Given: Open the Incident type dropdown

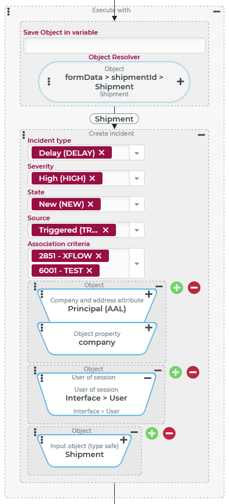Looking at the screenshot, I should [x=137, y=153].
